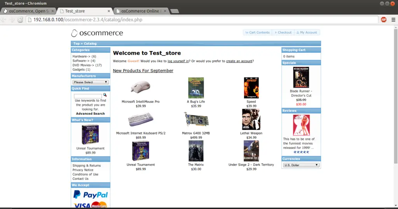Open the Manufacturers Please Select dropdown

90,82
